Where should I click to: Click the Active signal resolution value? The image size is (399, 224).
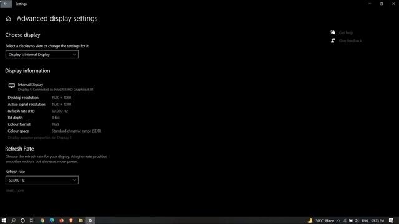[61, 105]
